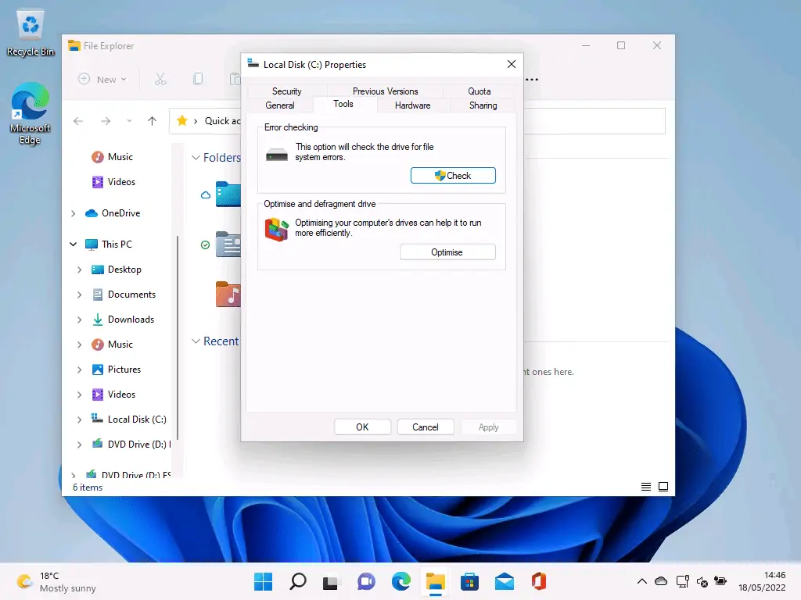
Task: Open the Security tab
Action: [x=286, y=91]
